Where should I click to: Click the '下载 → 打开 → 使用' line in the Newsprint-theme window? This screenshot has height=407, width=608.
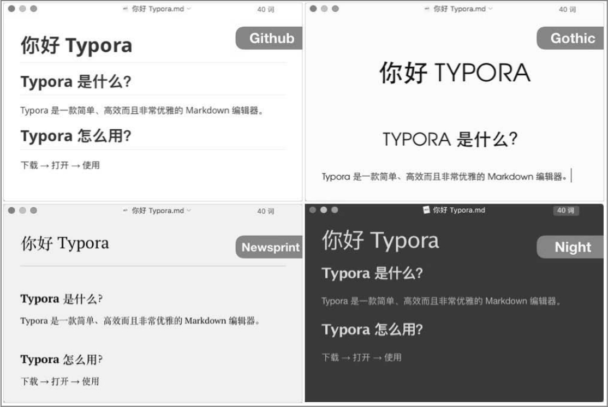click(59, 381)
